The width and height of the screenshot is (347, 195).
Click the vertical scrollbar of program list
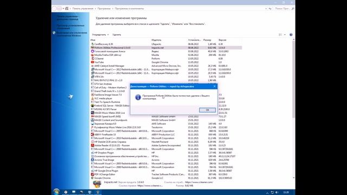[x=293, y=79]
